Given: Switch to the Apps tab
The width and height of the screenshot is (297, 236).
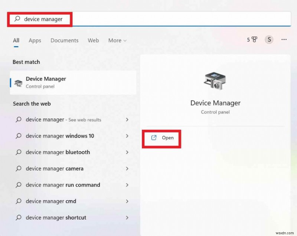Looking at the screenshot, I should click(35, 40).
